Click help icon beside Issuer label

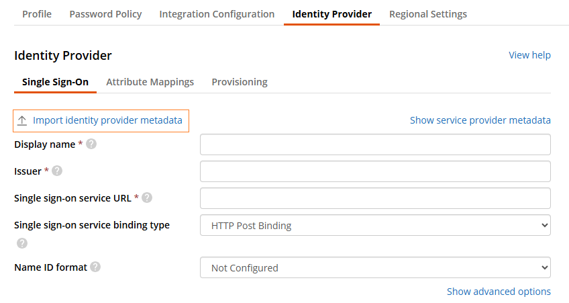click(x=57, y=171)
